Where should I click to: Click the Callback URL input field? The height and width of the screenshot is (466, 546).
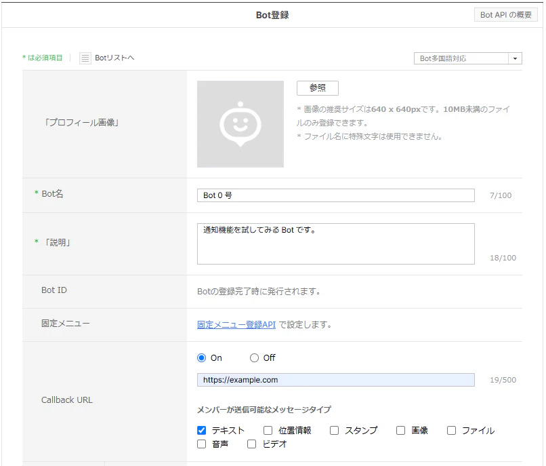(x=336, y=380)
